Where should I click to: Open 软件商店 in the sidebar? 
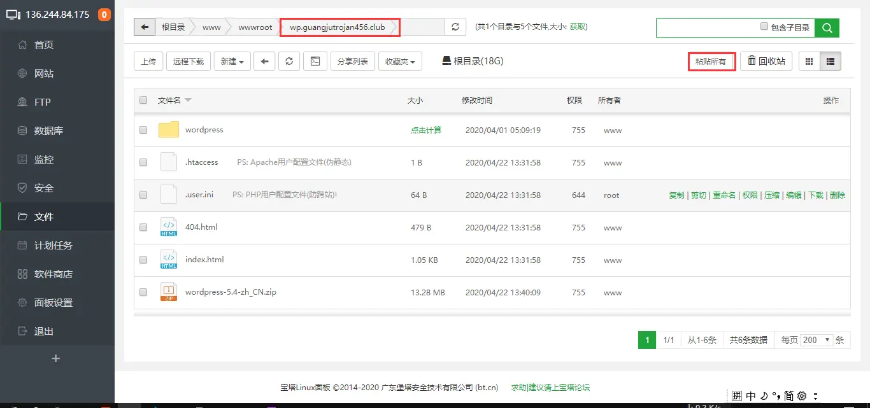click(x=57, y=274)
